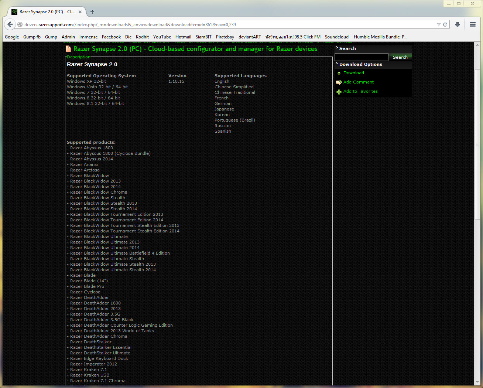The image size is (483, 388).
Task: Click the Chinese Traditional language entry
Action: pos(234,92)
